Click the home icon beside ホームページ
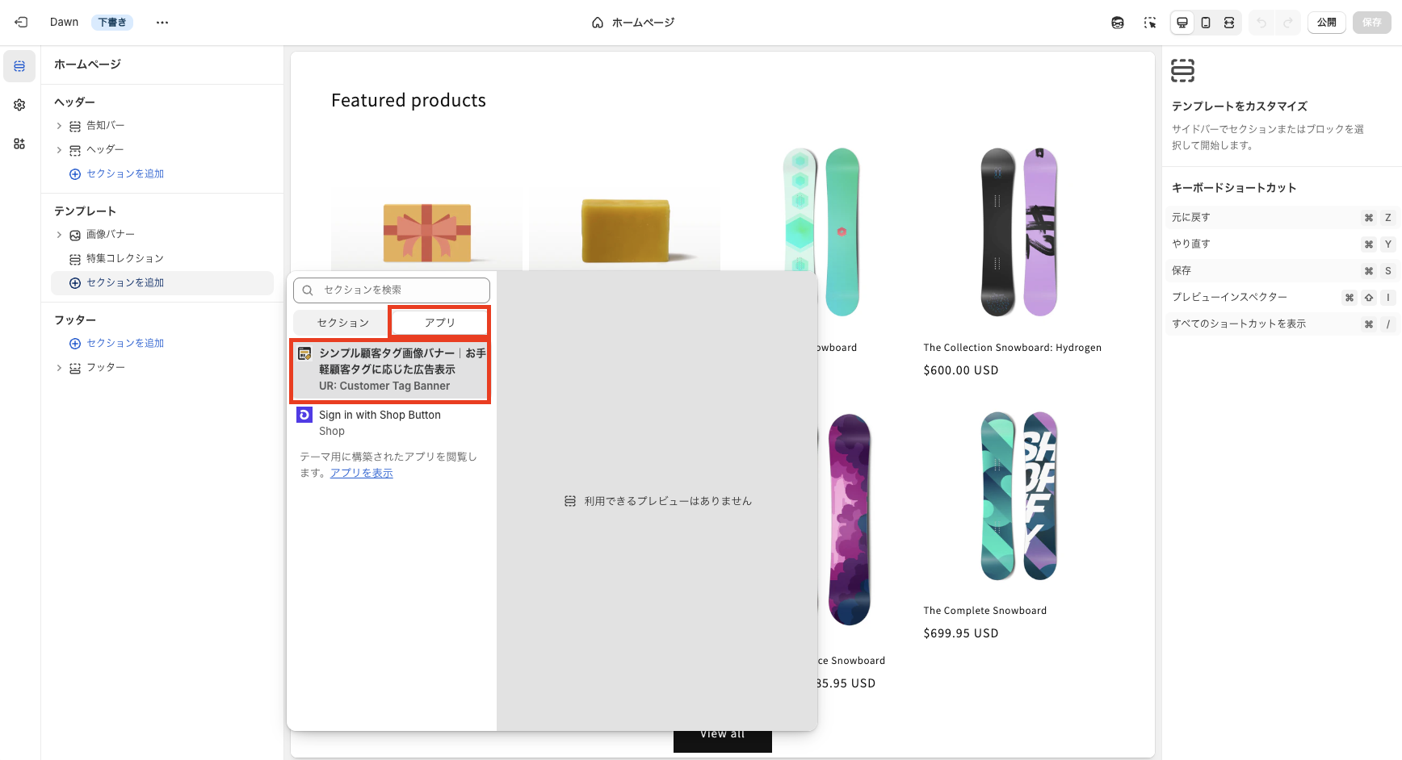 596,23
